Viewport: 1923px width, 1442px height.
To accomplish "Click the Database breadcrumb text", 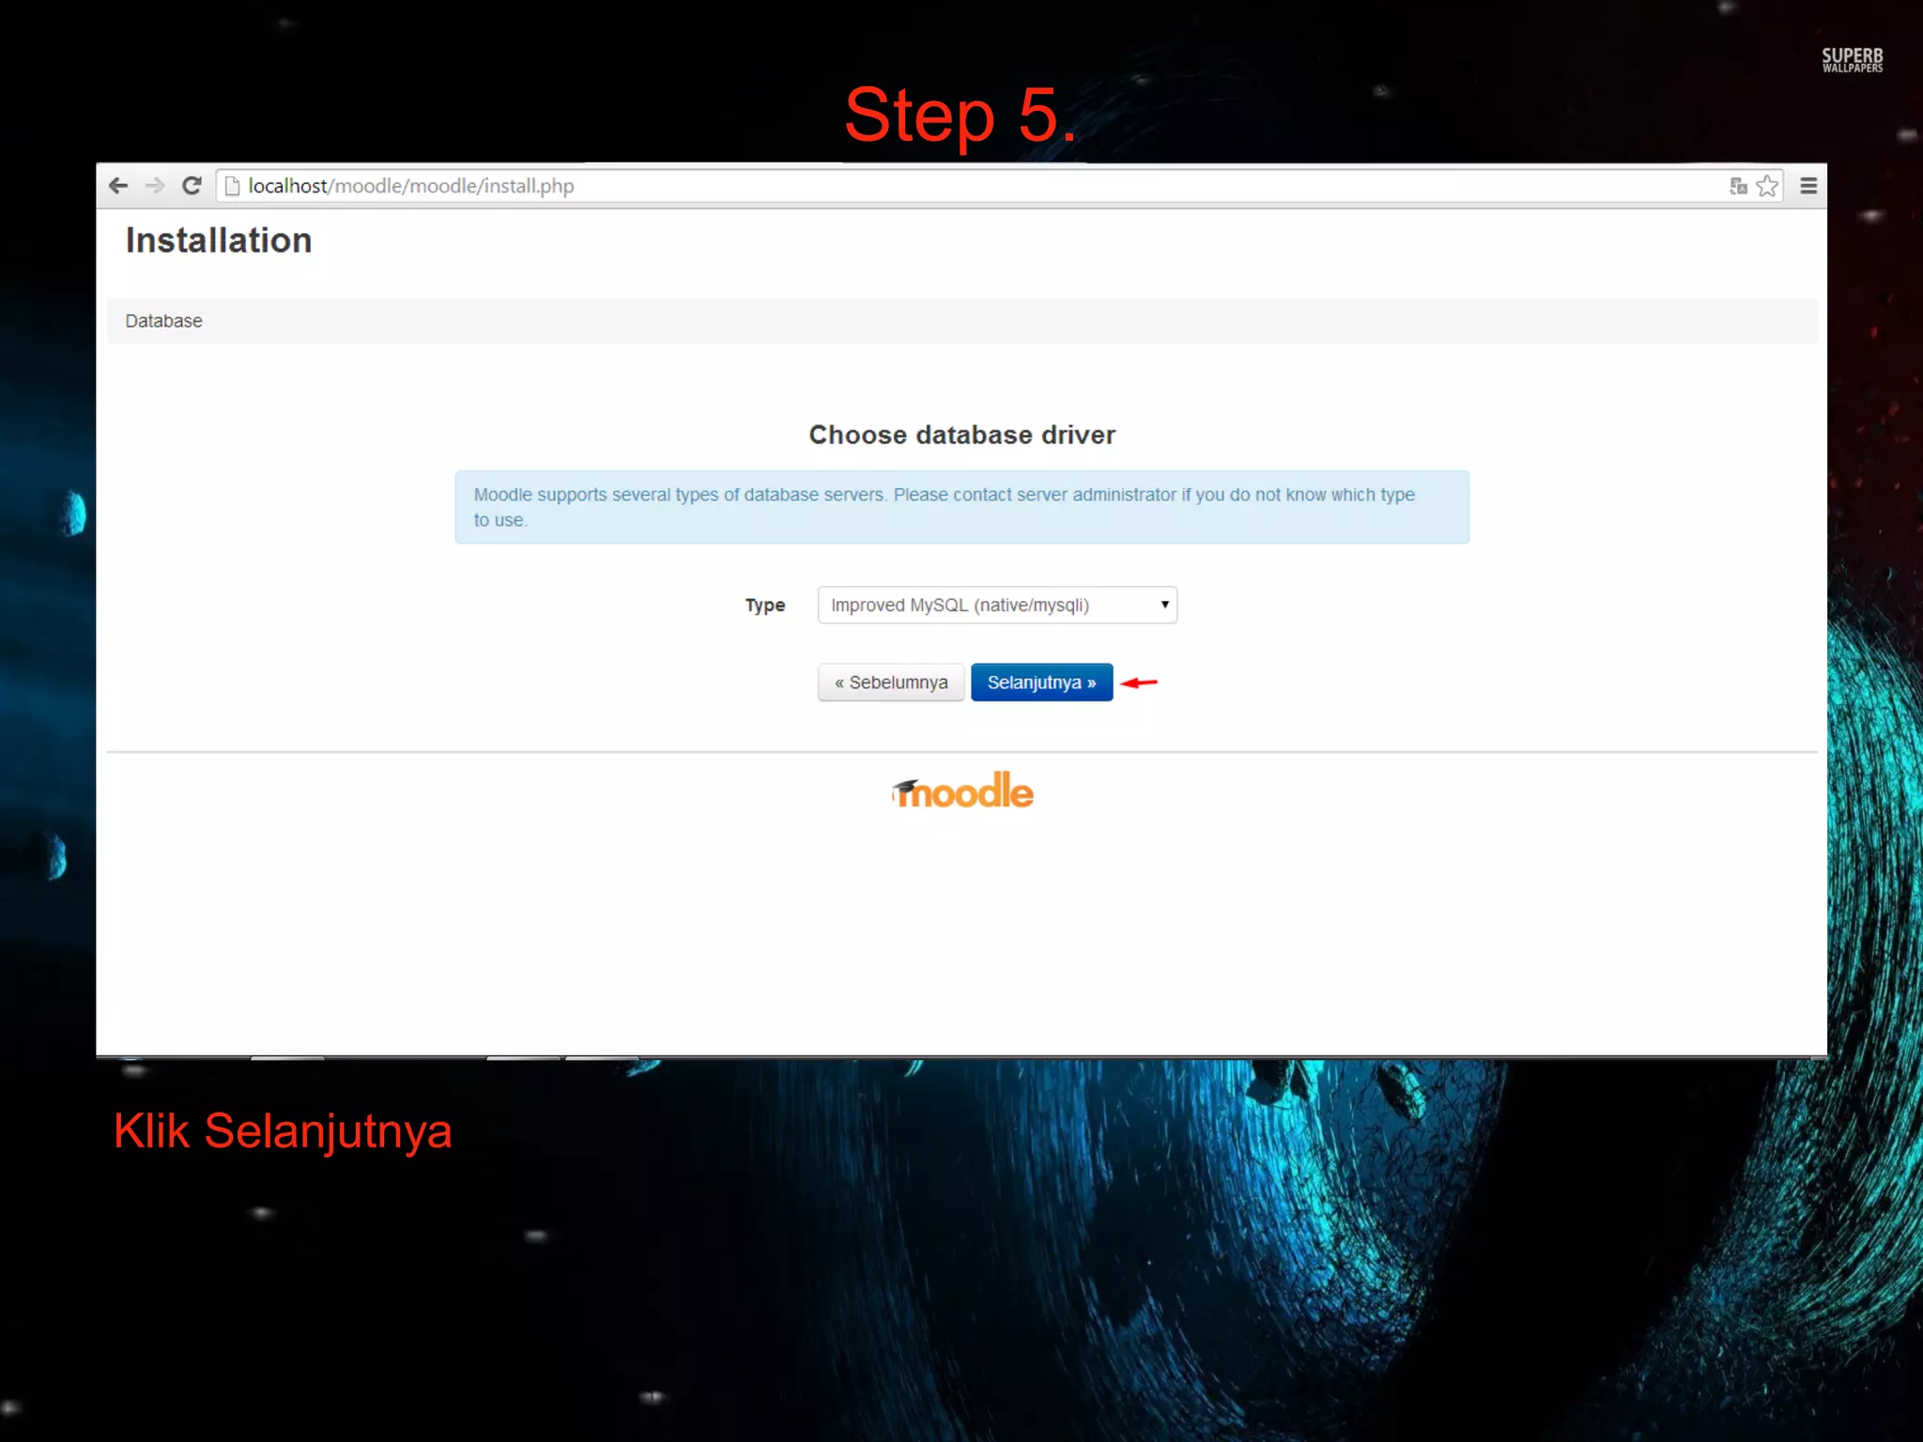I will coord(163,321).
